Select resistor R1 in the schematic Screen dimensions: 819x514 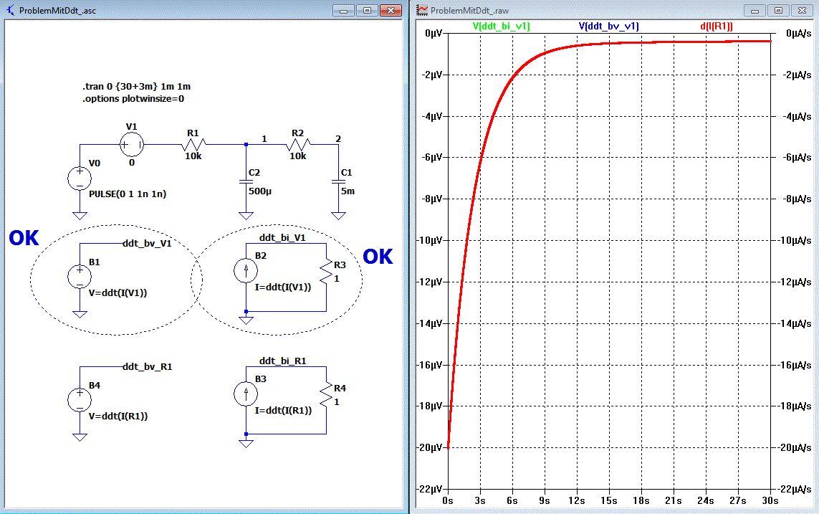click(x=193, y=146)
